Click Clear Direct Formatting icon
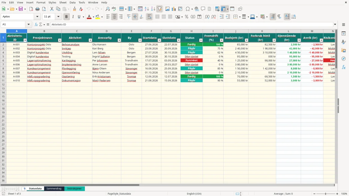This screenshot has width=349, height=196. click(81, 9)
